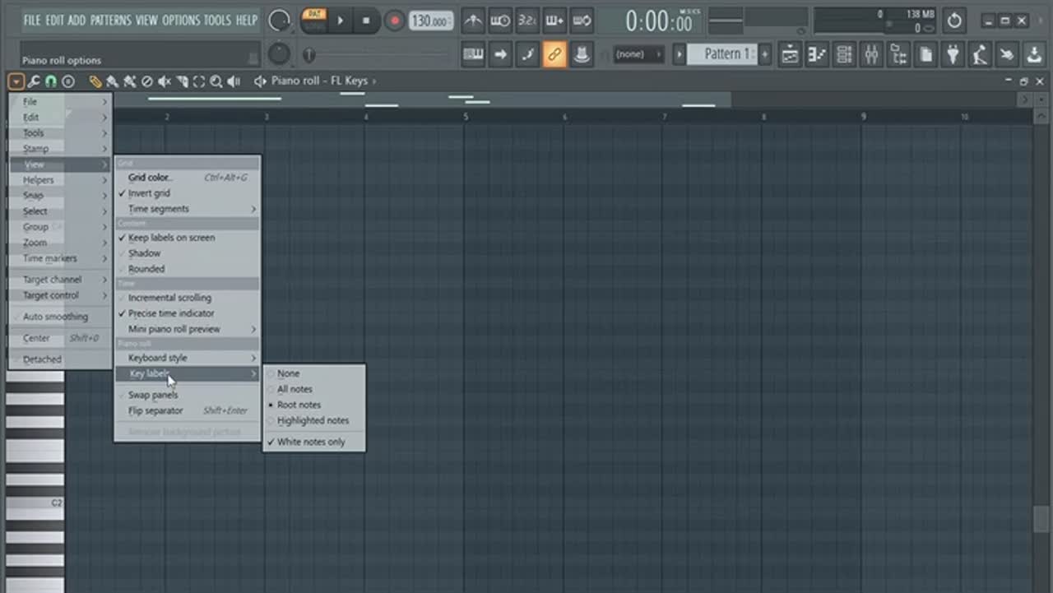1053x593 pixels.
Task: Toggle the metronome icon
Action: click(473, 21)
